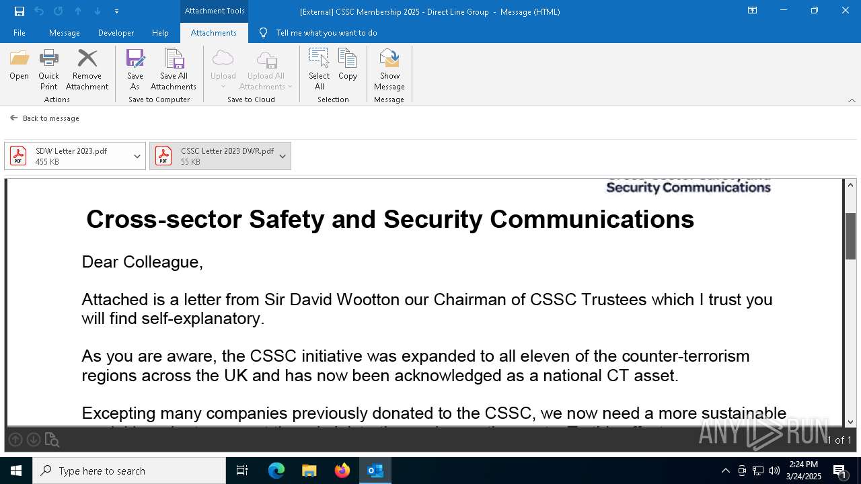Collapse the ribbon with the chevron
Screen dimensions: 861x484
tap(852, 100)
